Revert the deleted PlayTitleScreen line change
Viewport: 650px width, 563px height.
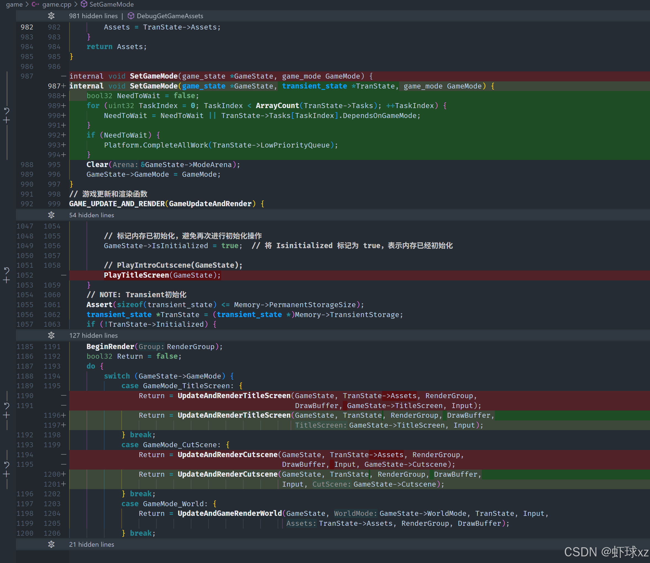(7, 270)
